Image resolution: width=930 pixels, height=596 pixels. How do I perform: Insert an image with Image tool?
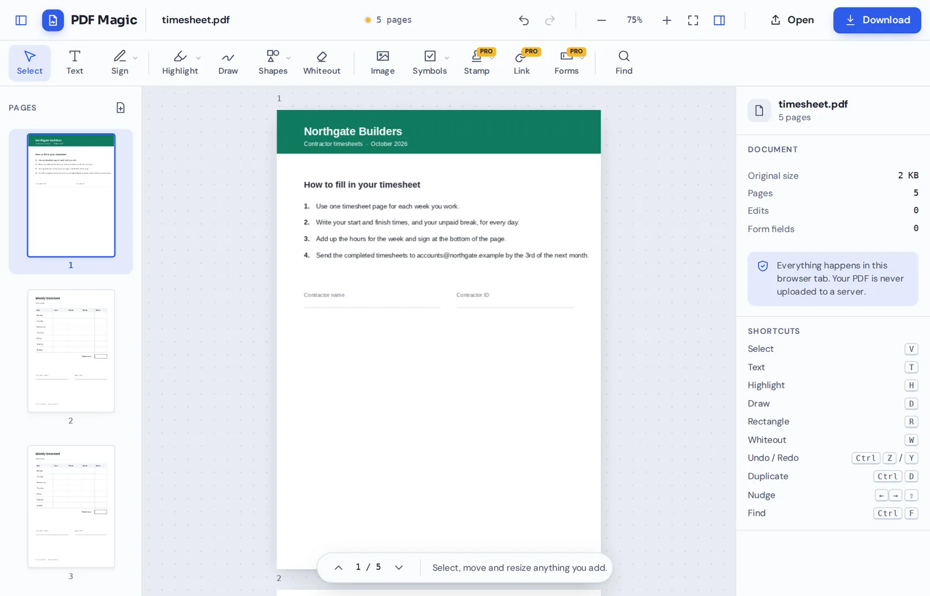[382, 63]
